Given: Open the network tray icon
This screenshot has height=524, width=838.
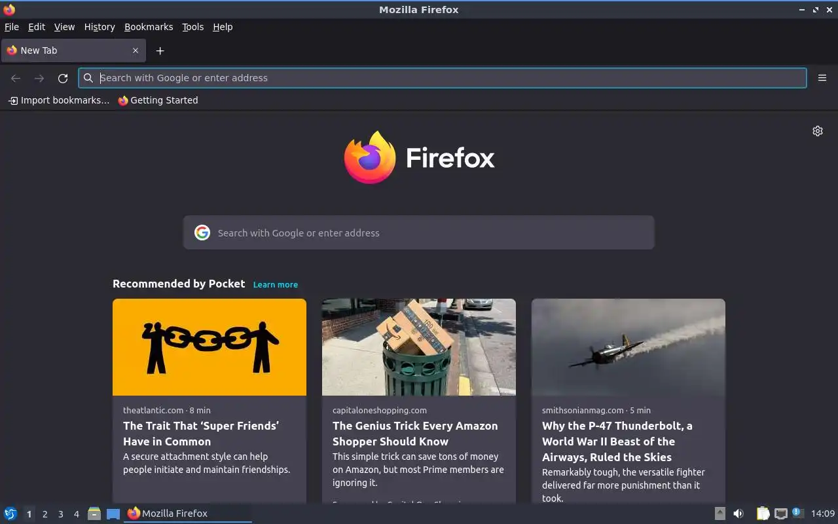Looking at the screenshot, I should point(780,514).
